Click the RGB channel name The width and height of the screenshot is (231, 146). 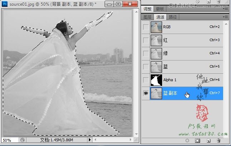(x=167, y=27)
